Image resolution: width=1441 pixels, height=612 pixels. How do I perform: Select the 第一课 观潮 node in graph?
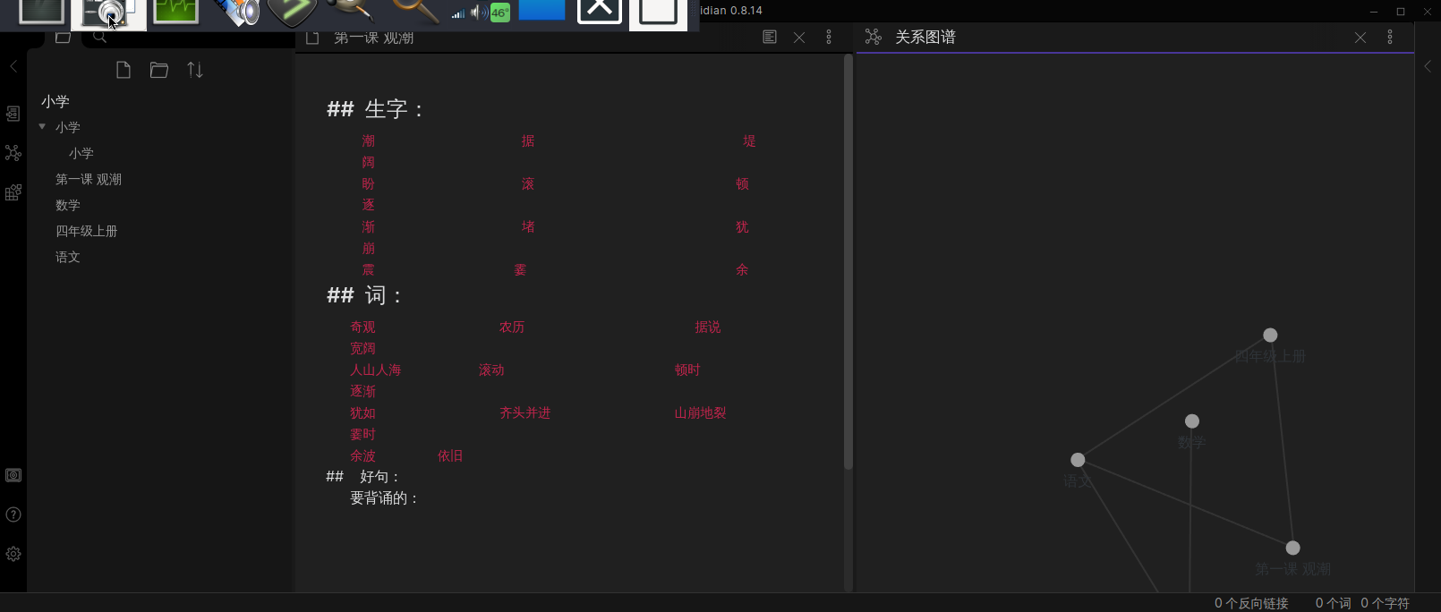pos(1292,548)
